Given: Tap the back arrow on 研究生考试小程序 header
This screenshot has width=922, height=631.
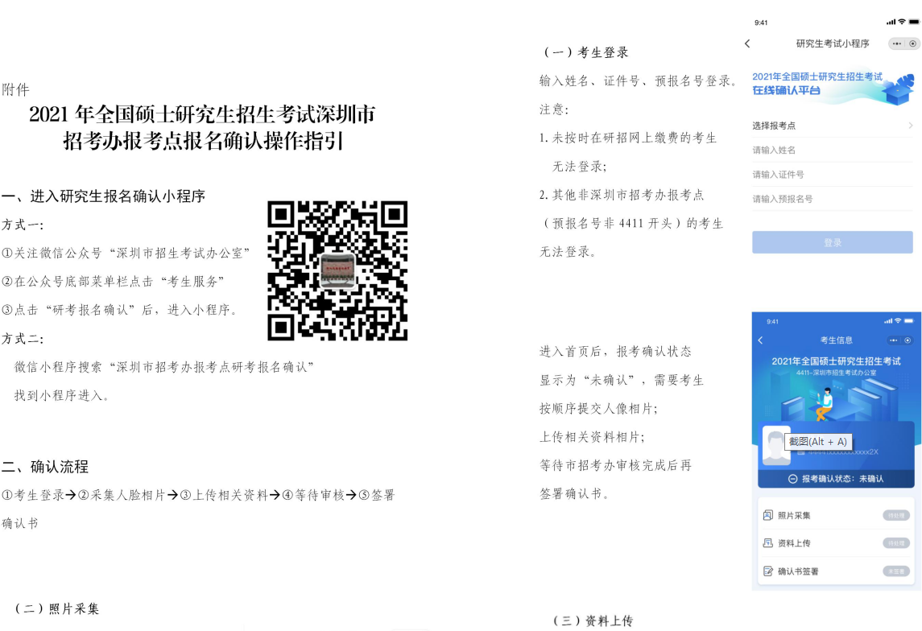Looking at the screenshot, I should point(747,43).
